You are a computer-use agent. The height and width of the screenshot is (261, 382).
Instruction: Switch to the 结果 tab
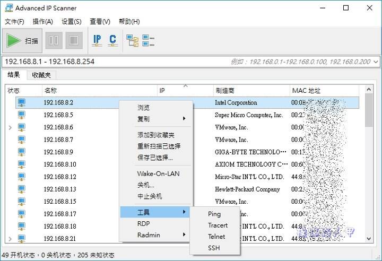(x=14, y=75)
